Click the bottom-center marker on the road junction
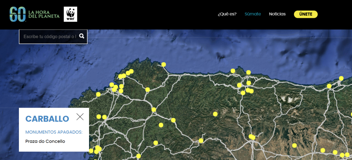This screenshot has width=352, height=160. 201,140
